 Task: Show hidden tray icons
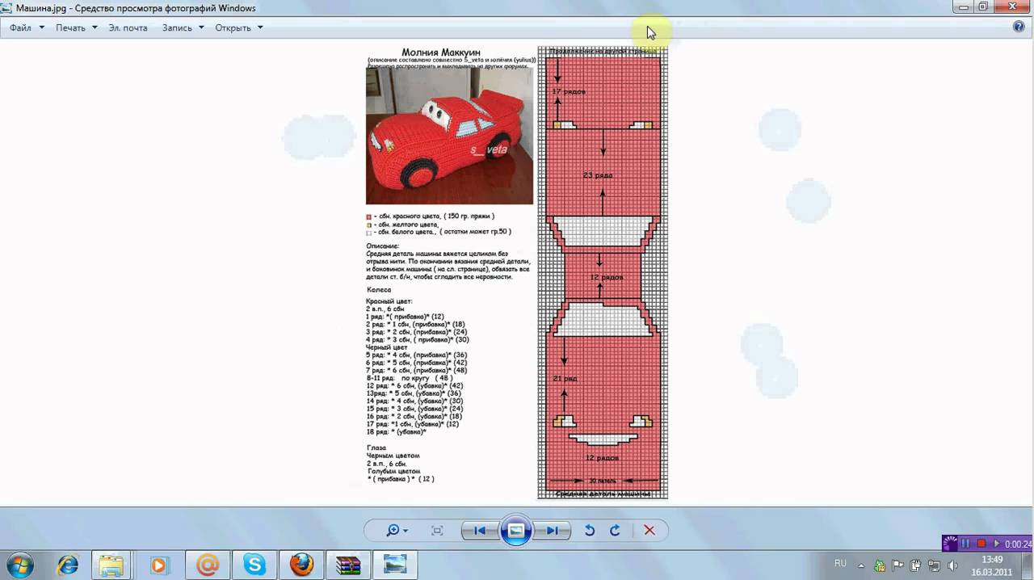[x=861, y=565]
